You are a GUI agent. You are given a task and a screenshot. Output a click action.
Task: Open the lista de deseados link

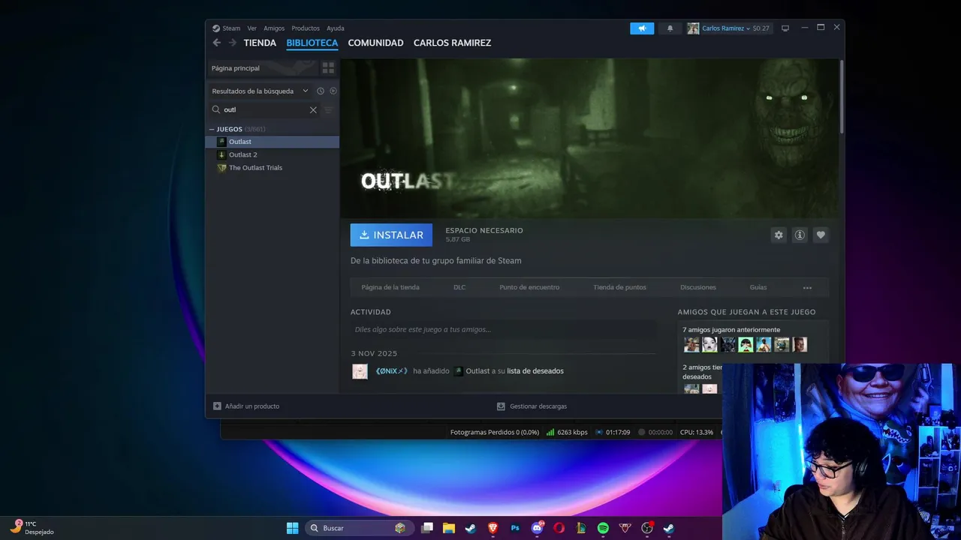(x=535, y=371)
